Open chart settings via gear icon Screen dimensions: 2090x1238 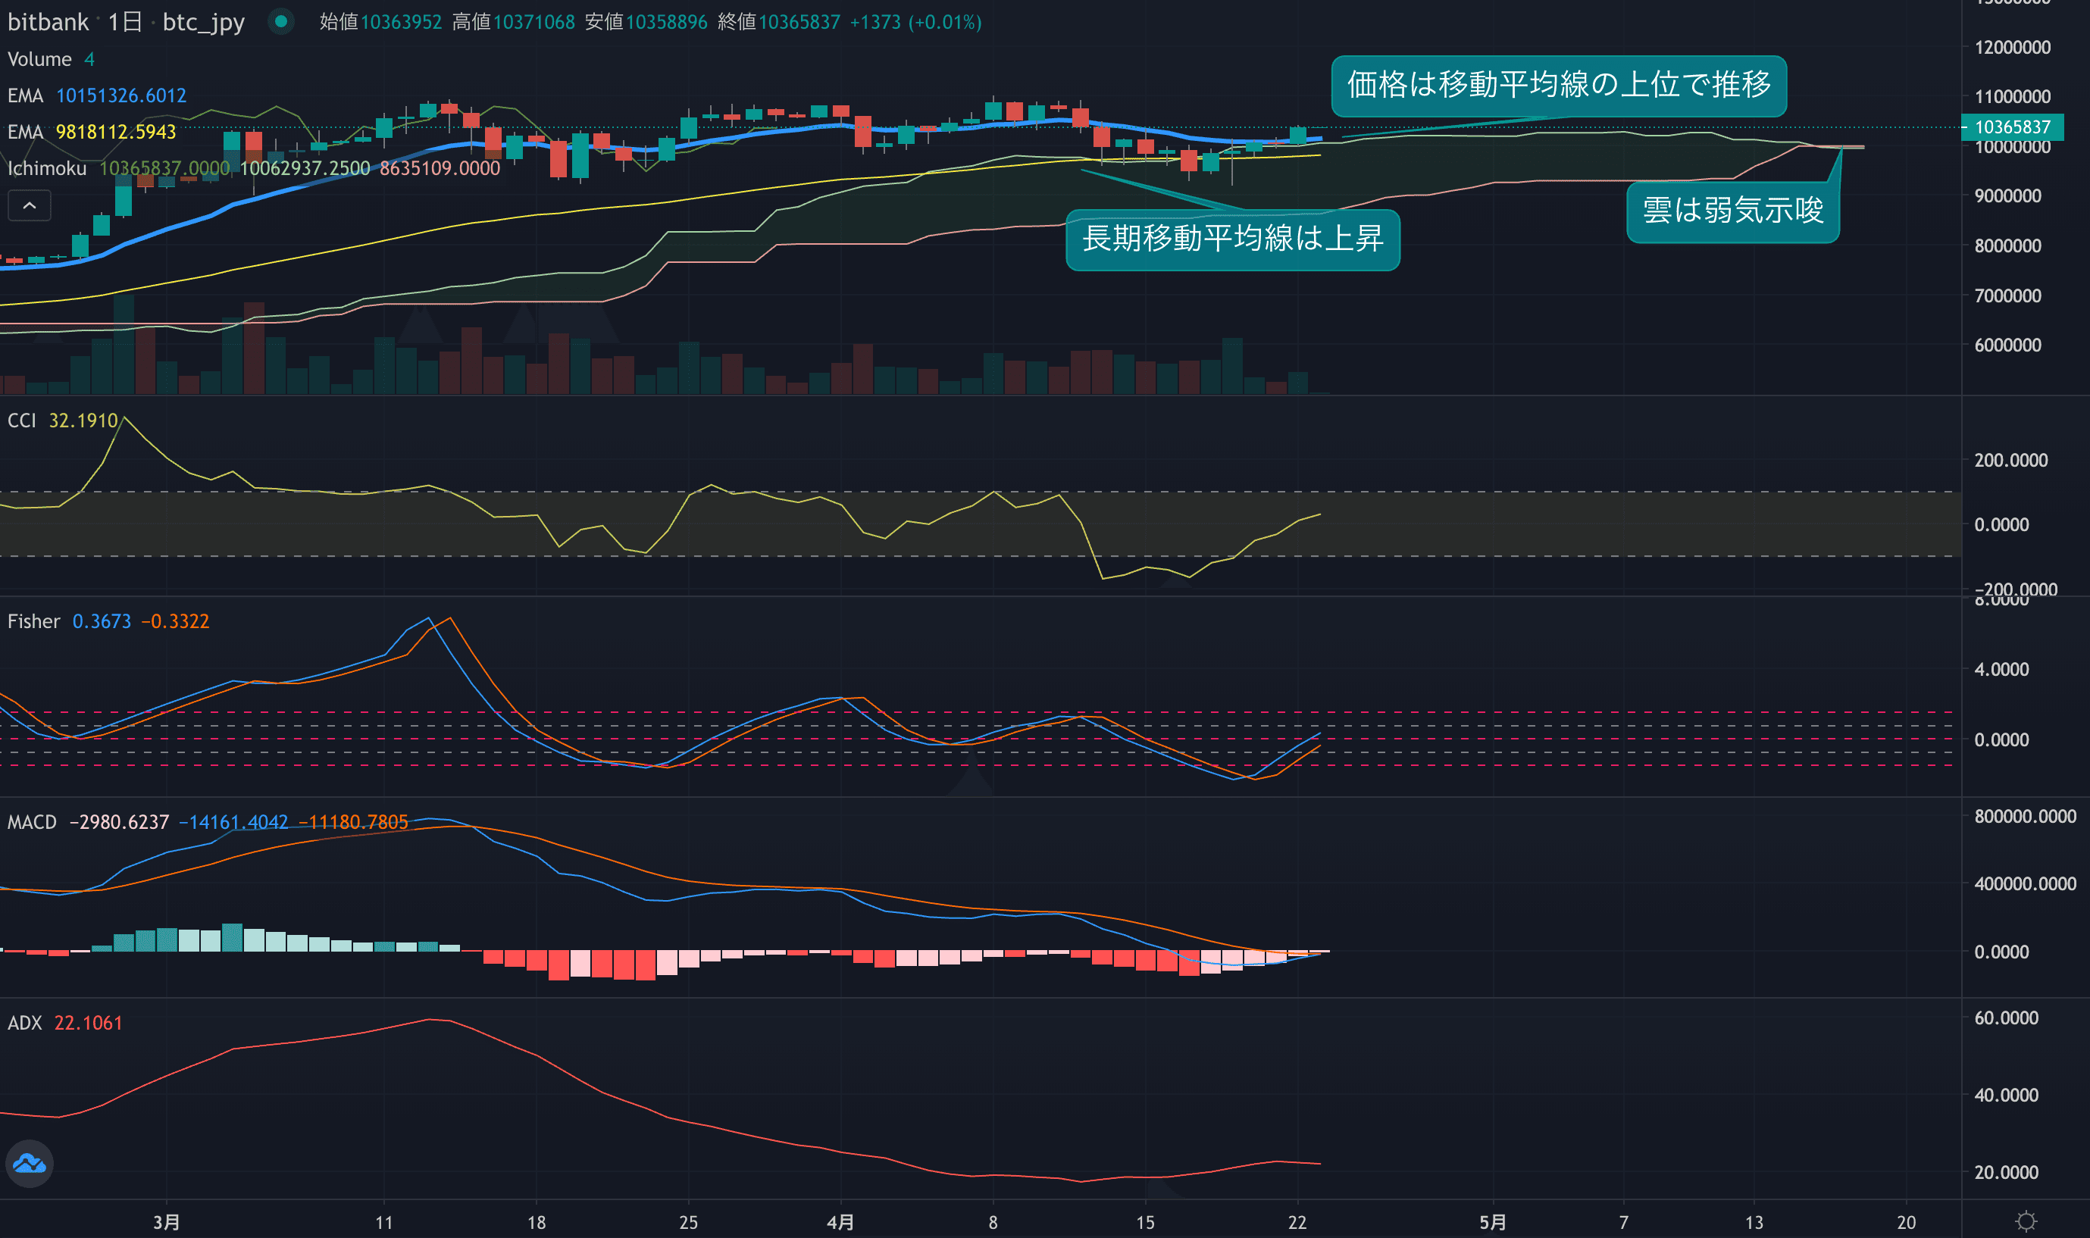tap(2026, 1221)
